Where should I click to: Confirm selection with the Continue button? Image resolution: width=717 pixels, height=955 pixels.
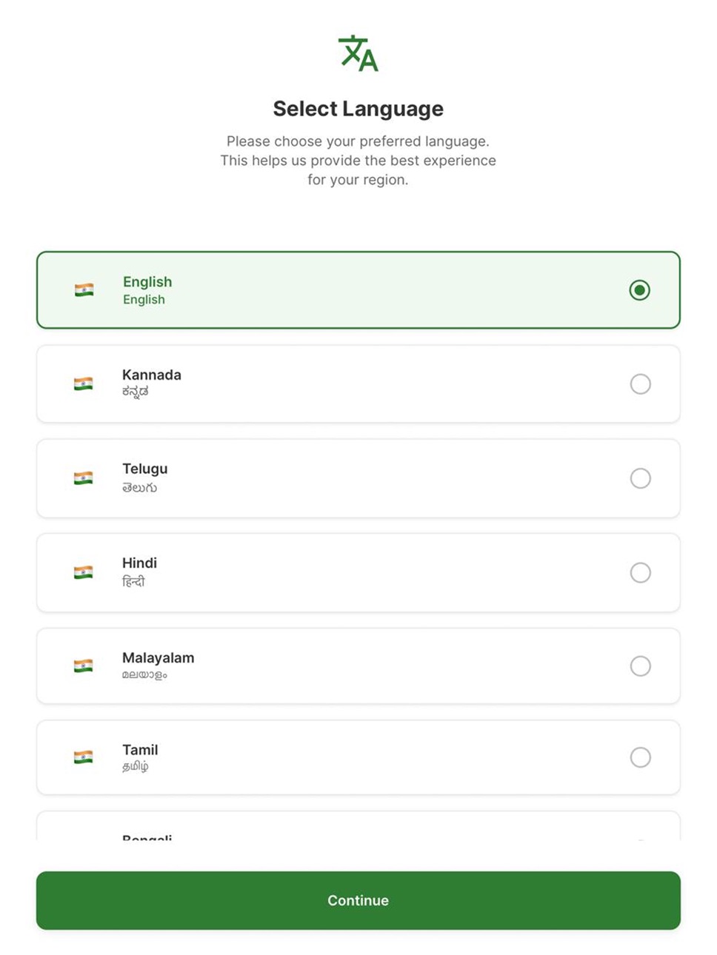[x=358, y=900]
